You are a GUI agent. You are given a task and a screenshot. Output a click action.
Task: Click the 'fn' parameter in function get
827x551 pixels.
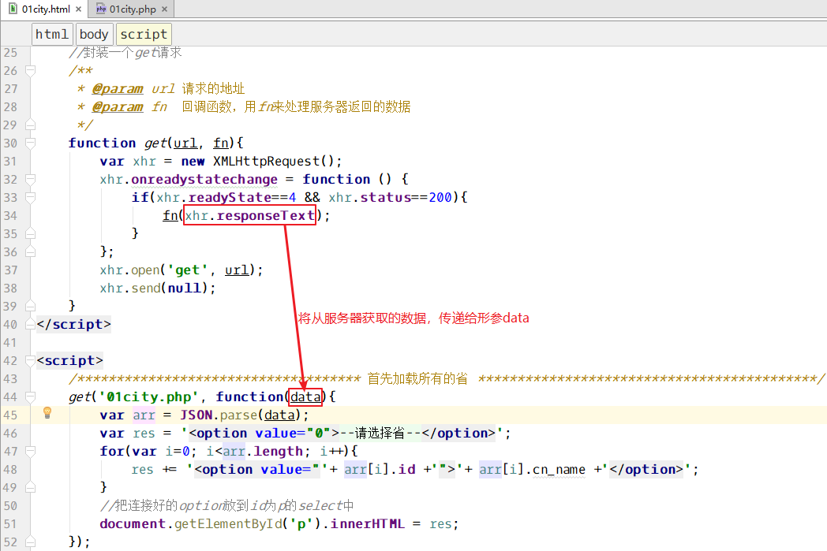pyautogui.click(x=220, y=143)
